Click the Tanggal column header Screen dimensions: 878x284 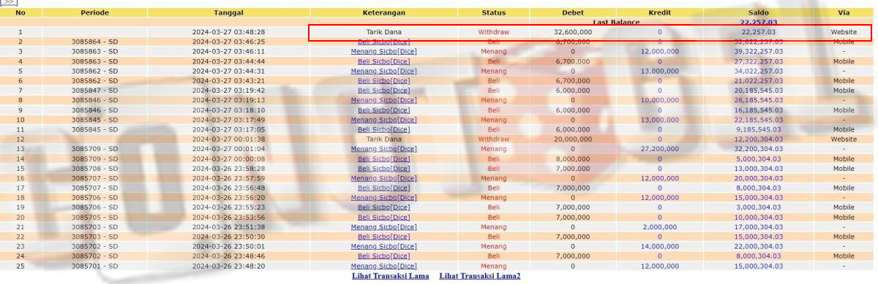tap(228, 13)
